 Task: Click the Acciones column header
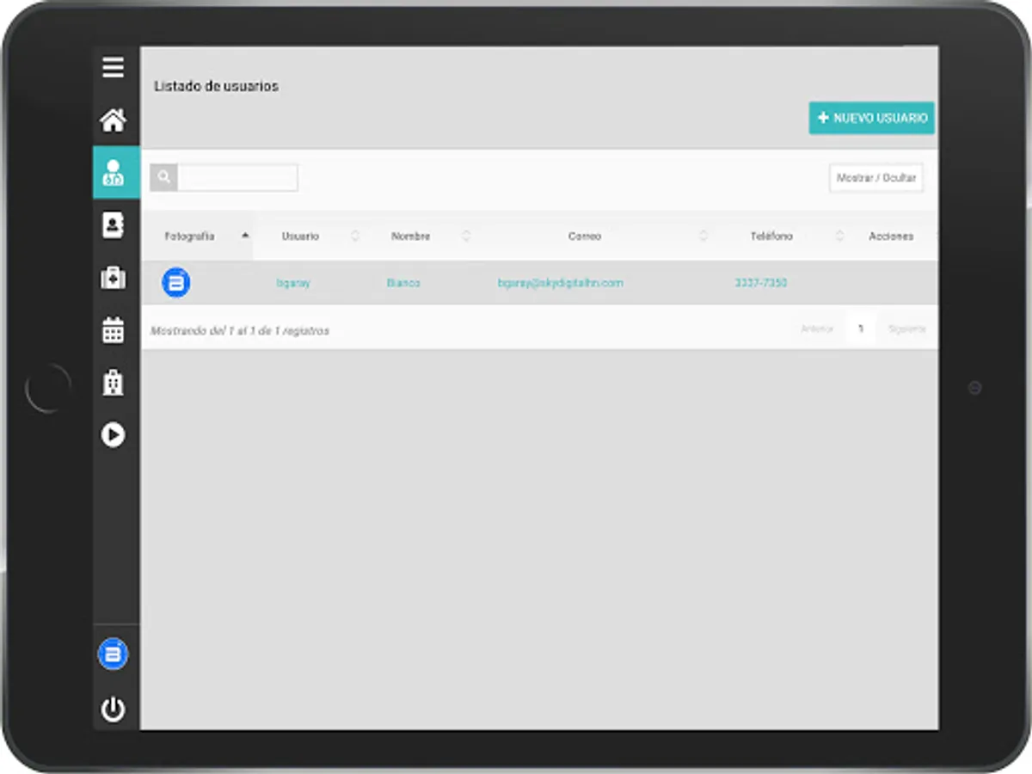892,236
